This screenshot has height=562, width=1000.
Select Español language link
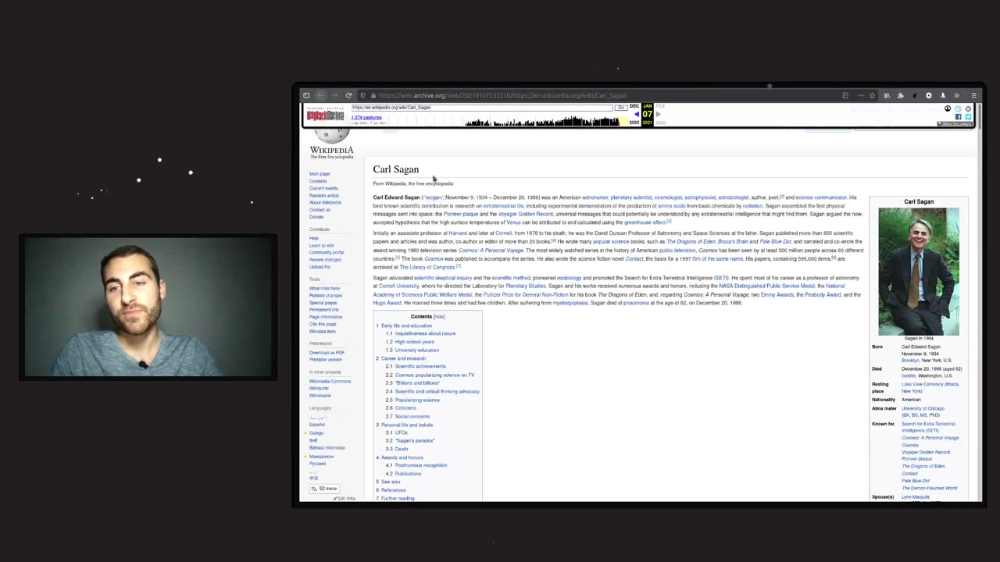tap(317, 425)
